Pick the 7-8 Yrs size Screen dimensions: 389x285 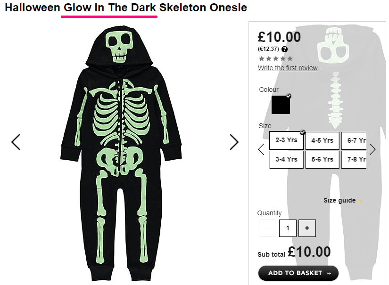click(354, 159)
